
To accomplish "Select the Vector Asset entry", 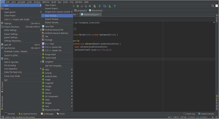I will click(57, 58).
